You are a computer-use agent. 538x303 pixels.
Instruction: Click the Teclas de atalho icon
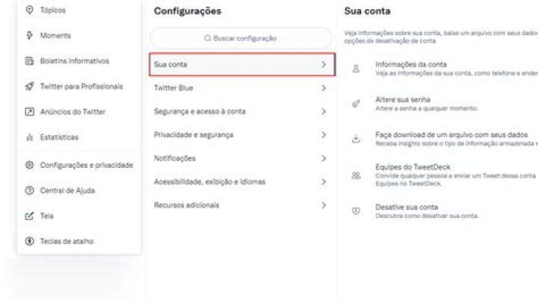tap(30, 241)
